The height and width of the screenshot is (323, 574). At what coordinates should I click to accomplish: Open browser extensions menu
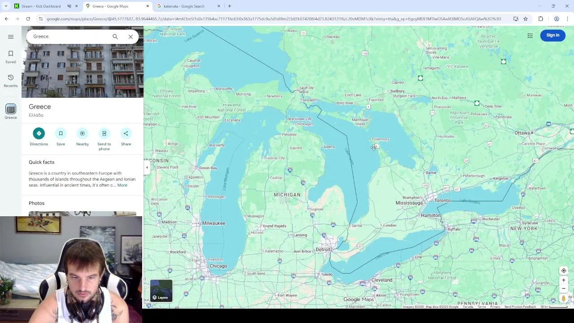pyautogui.click(x=541, y=19)
